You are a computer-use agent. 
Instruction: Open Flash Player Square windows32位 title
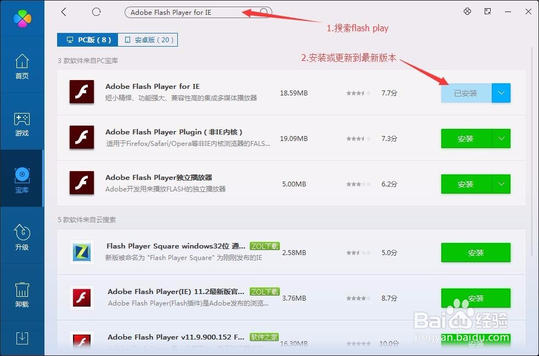tap(176, 246)
